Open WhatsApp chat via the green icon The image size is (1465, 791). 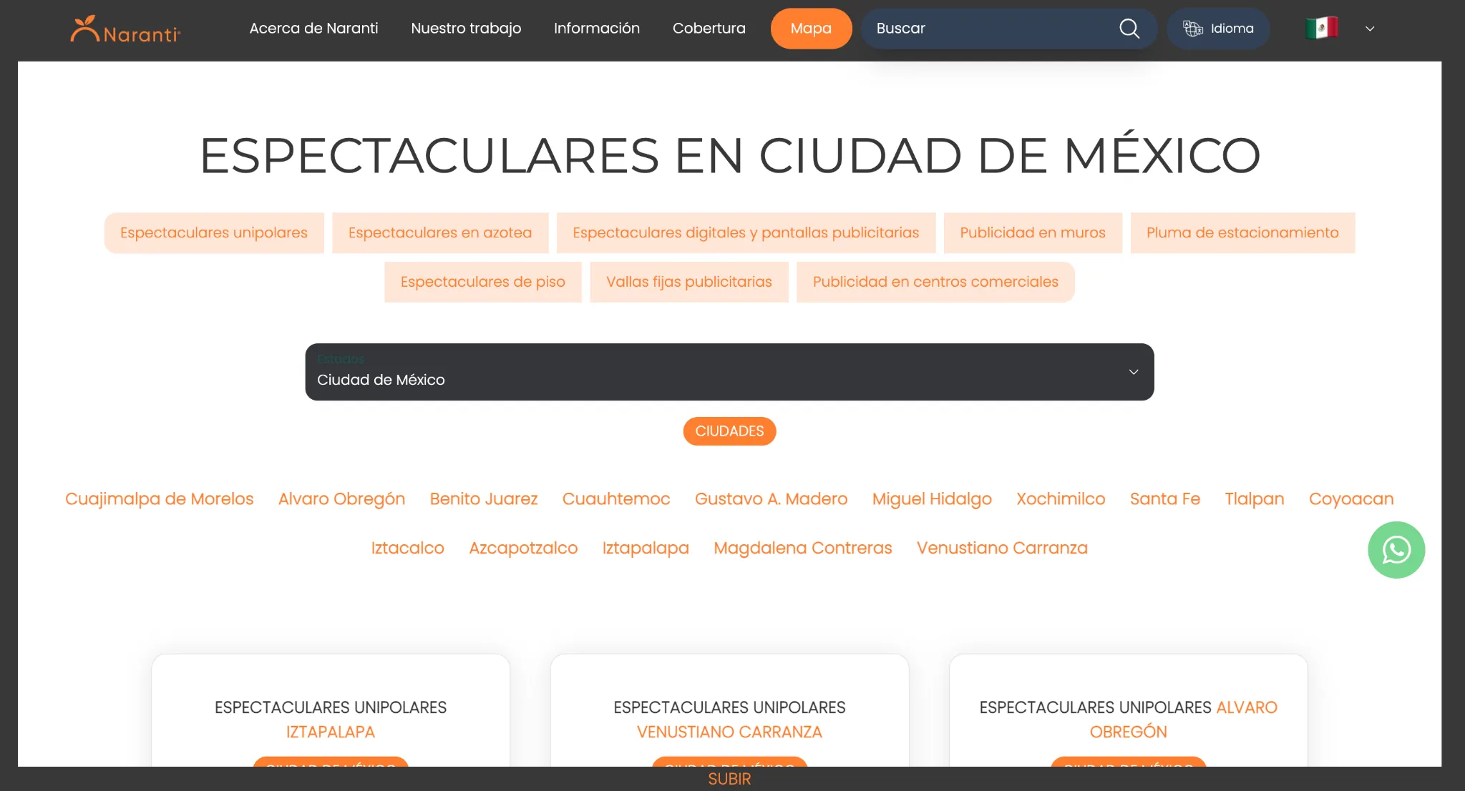(x=1396, y=549)
